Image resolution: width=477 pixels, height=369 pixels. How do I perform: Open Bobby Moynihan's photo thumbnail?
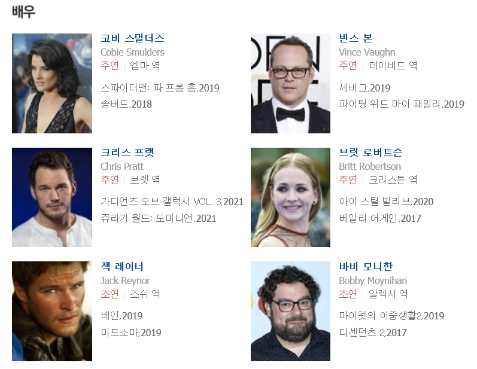click(290, 311)
